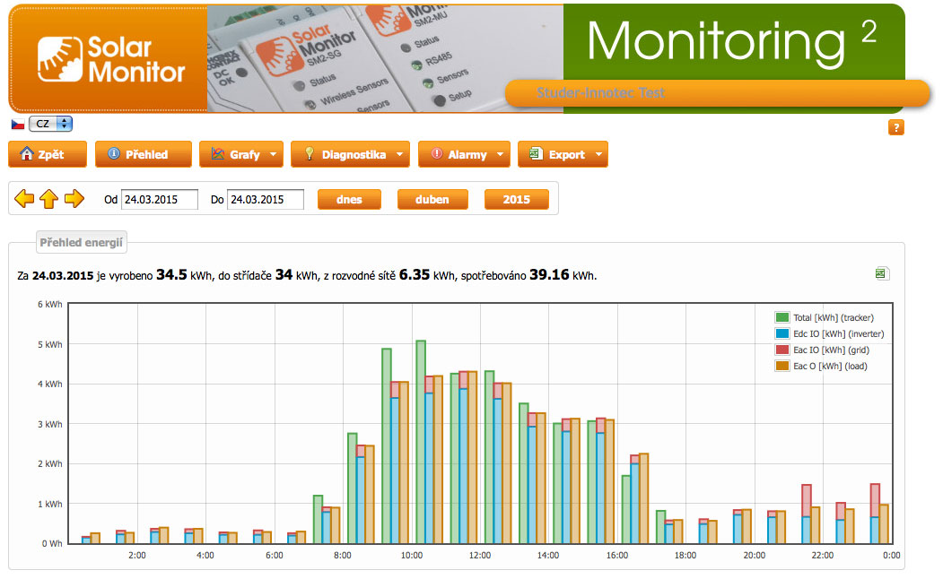Toggle the Edc IO inverter blue swatch
This screenshot has width=943, height=579.
(781, 333)
